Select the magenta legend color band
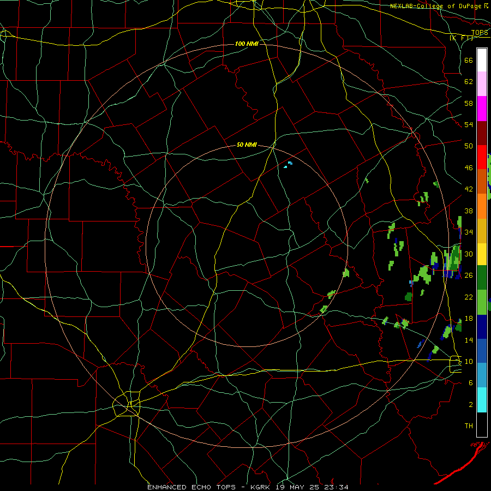Screen dimensions: 491x491 [x=482, y=109]
